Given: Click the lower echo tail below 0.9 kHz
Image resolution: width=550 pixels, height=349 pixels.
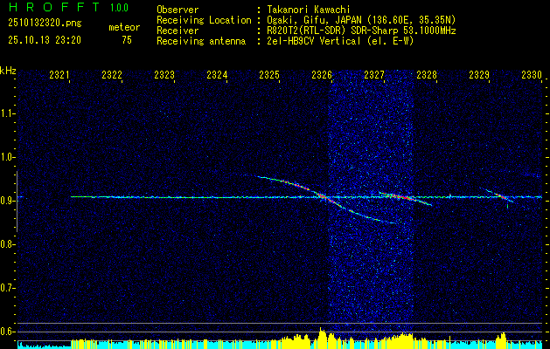Looking at the screenshot, I should (366, 215).
